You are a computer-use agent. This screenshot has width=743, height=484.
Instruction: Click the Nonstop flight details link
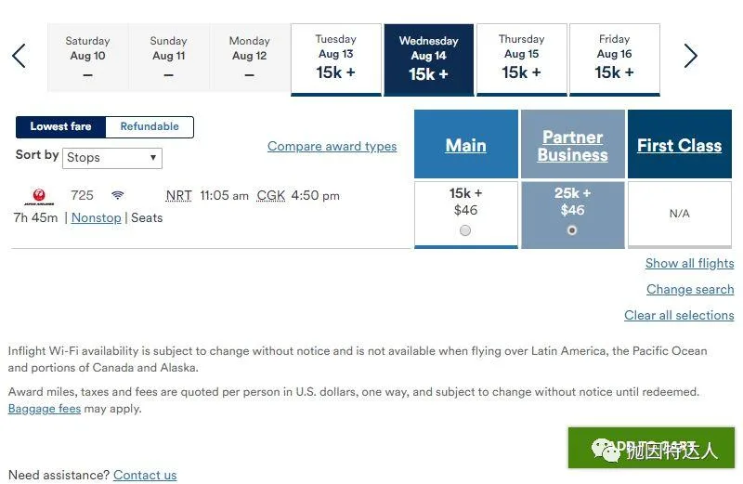click(97, 217)
